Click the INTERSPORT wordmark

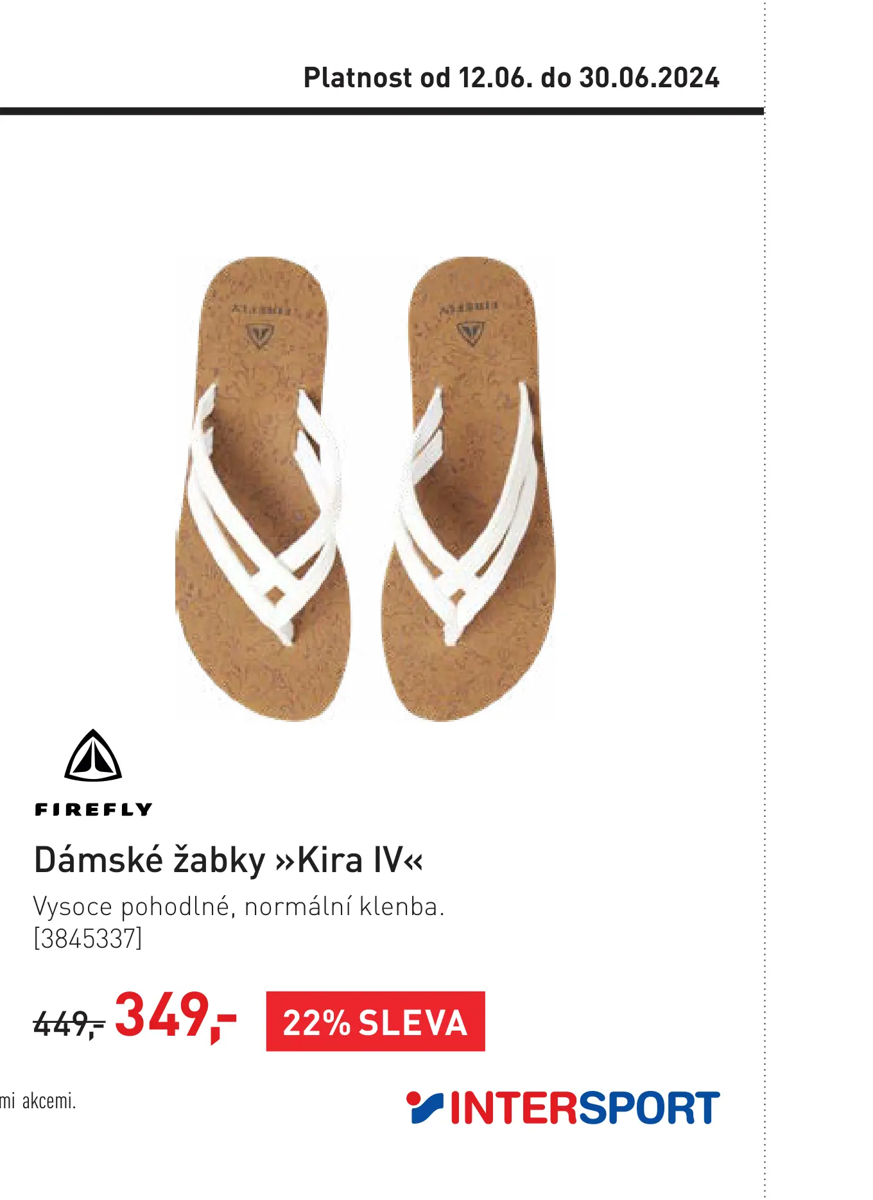[x=585, y=1108]
